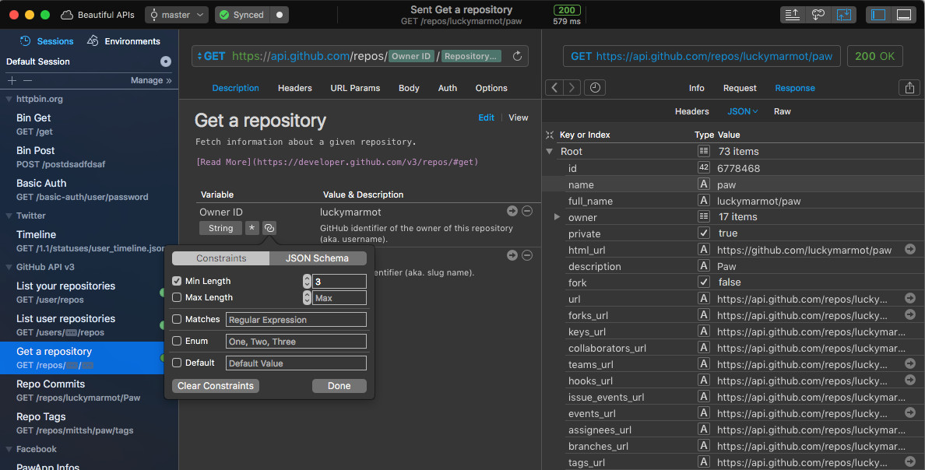Toggle the left sidebar panel icon

(x=878, y=15)
